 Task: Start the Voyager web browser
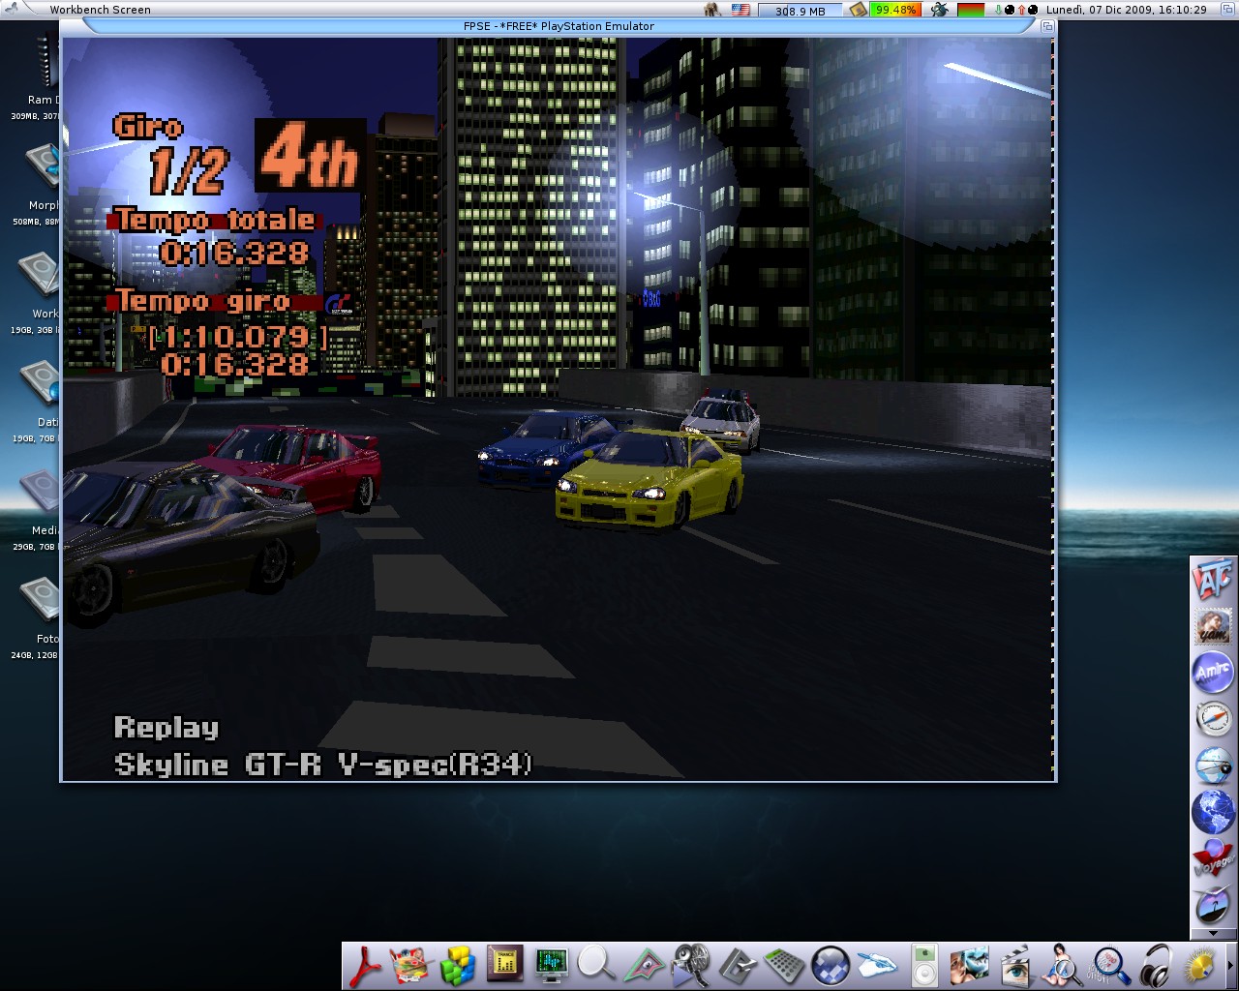pyautogui.click(x=1213, y=857)
